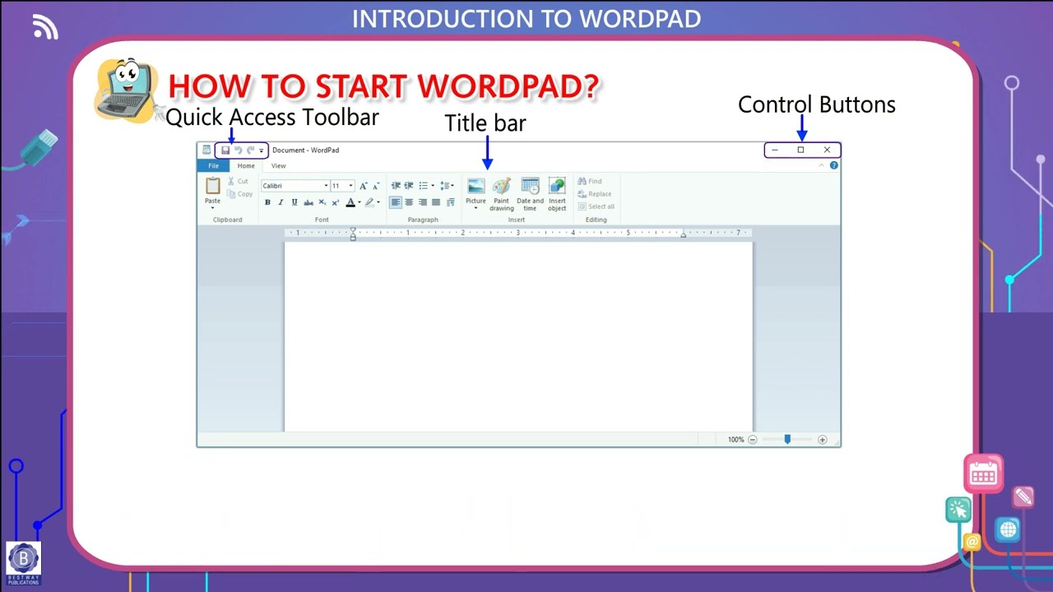Open the Line spacing dropdown
Viewport: 1053px width, 592px height.
[447, 186]
